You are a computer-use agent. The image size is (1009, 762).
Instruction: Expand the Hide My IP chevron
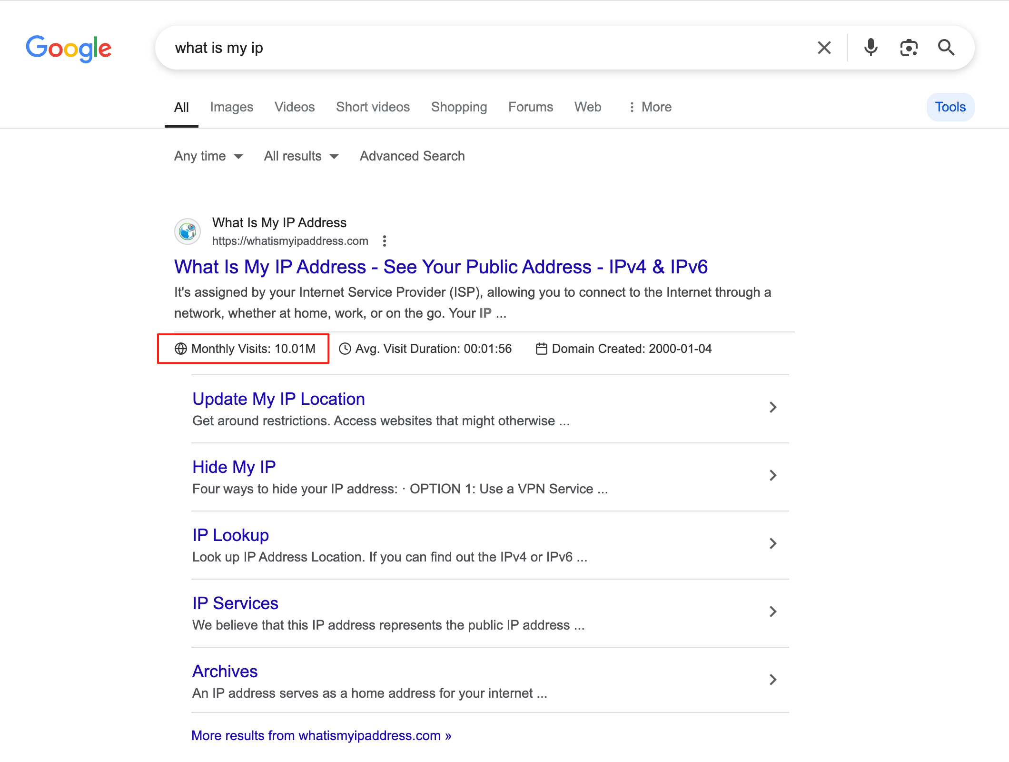pyautogui.click(x=773, y=475)
